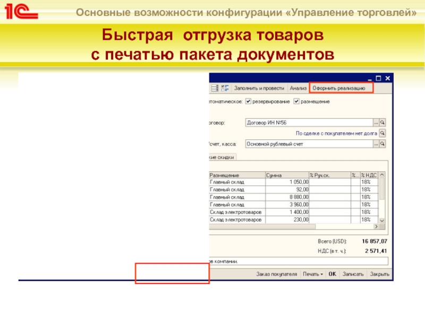
Task: Click the % Руч.ск. column header
Action: 330,175
